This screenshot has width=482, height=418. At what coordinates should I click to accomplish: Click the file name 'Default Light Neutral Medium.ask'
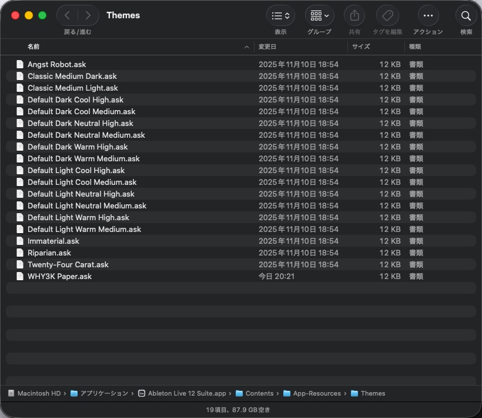[87, 205]
